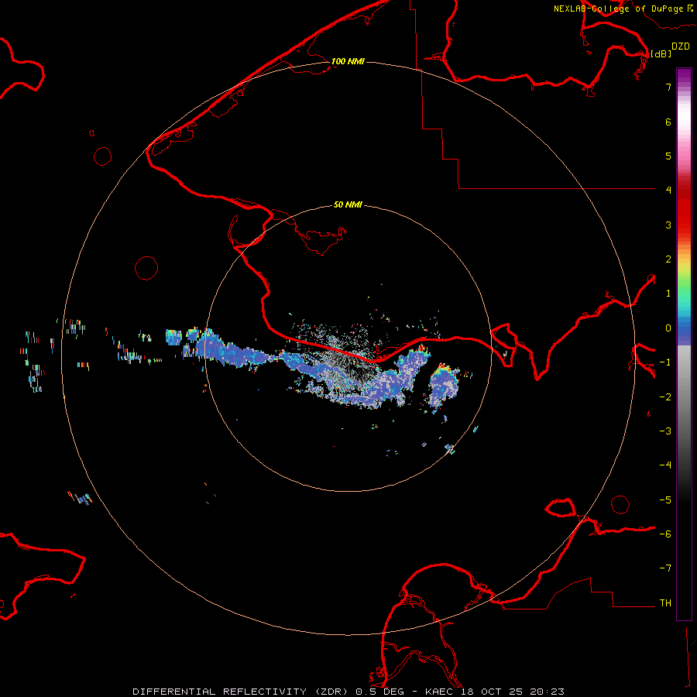Viewport: 697px width, 697px height.
Task: Click the "100 NMI" range ring label
Action: (x=348, y=61)
